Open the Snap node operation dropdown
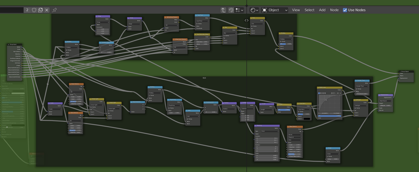The image size is (419, 172). pos(103,22)
